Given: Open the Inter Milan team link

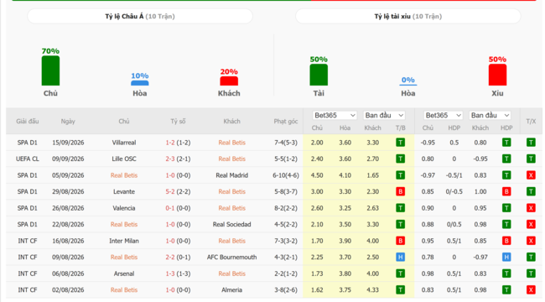Looking at the screenshot, I should (124, 241).
